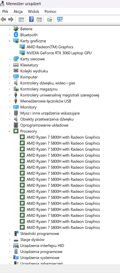Click the Baterie battery icon
This screenshot has width=120, height=273.
(16, 29)
